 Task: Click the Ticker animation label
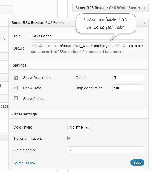(28, 139)
